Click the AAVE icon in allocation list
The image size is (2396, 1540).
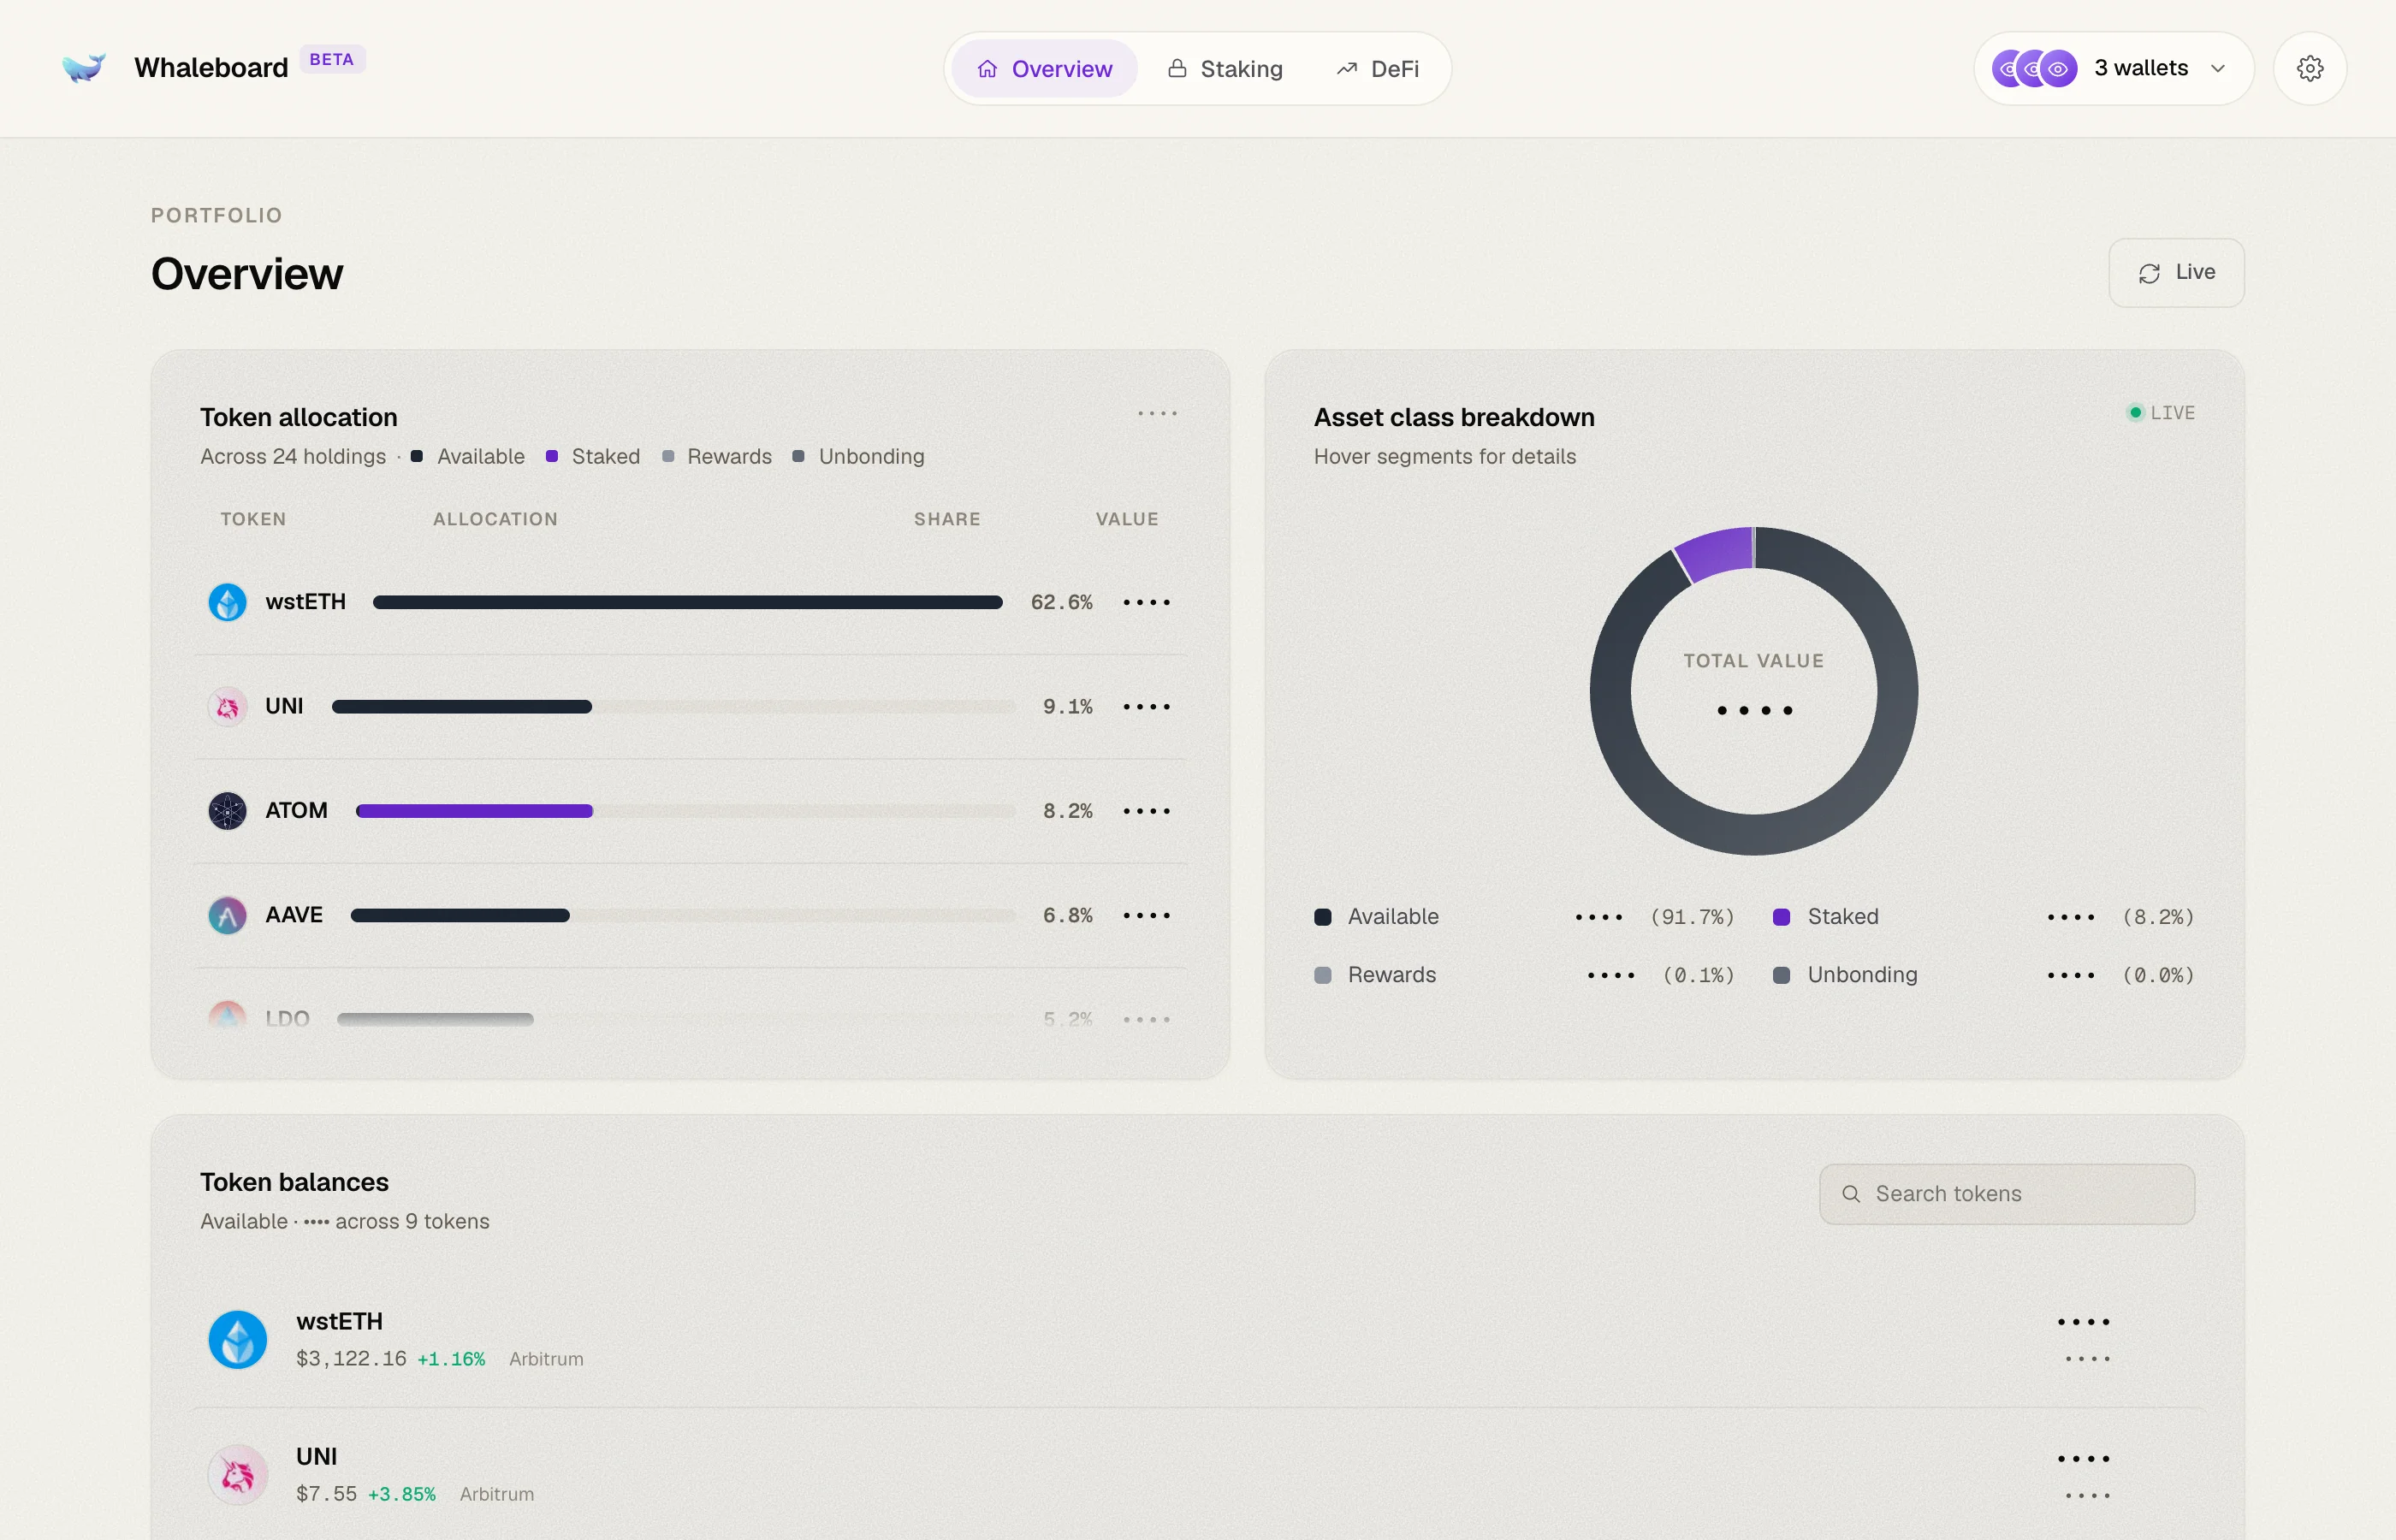coord(227,915)
